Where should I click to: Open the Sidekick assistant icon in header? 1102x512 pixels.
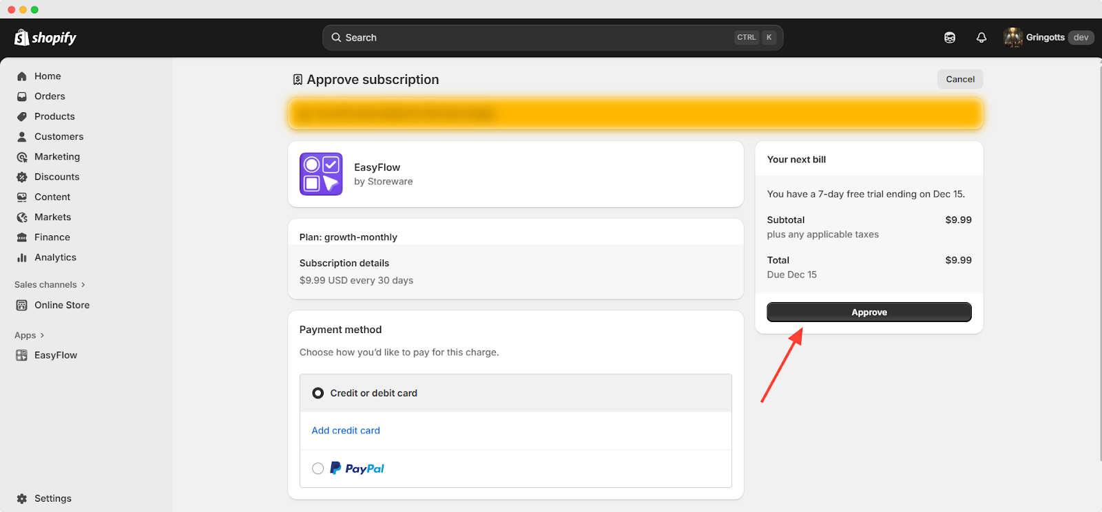950,38
